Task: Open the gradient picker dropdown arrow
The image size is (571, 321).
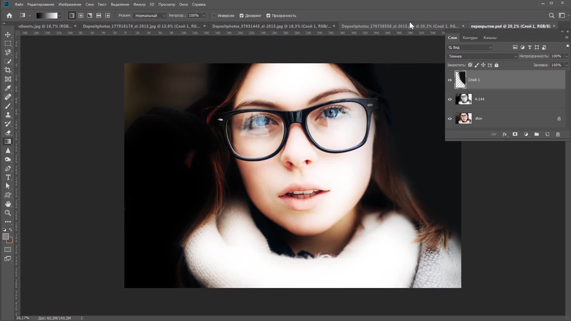Action: click(x=60, y=15)
